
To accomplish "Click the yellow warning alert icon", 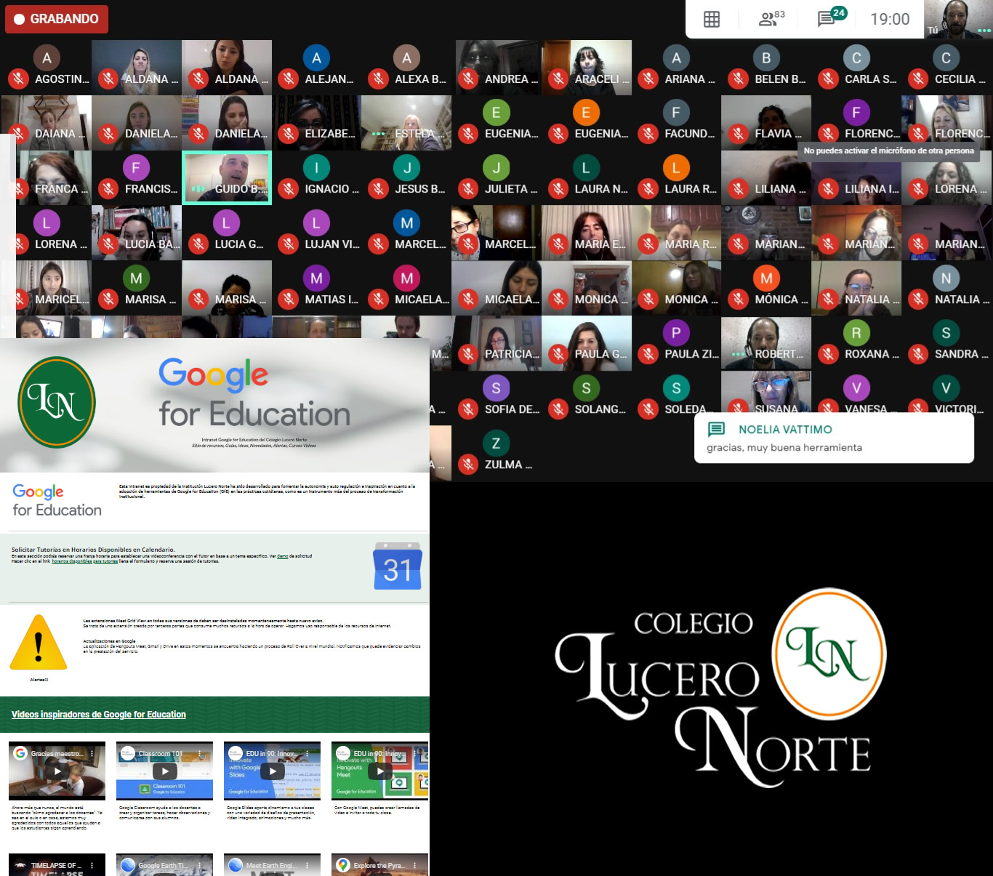I will point(39,643).
